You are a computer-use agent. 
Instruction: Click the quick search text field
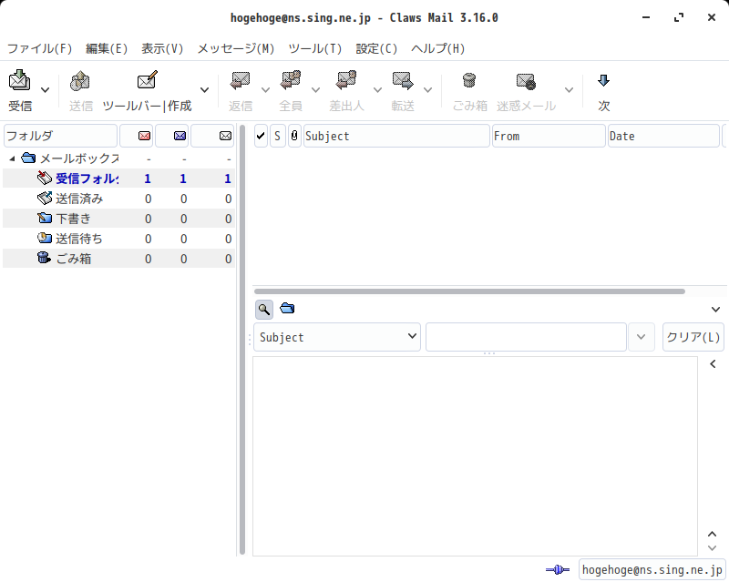(526, 337)
